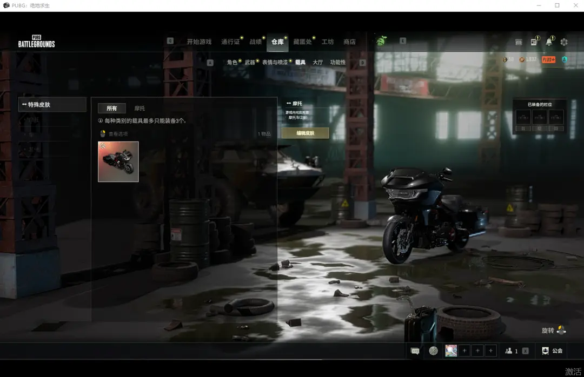
Task: Click the orange PLUS+ badge
Action: tap(549, 59)
